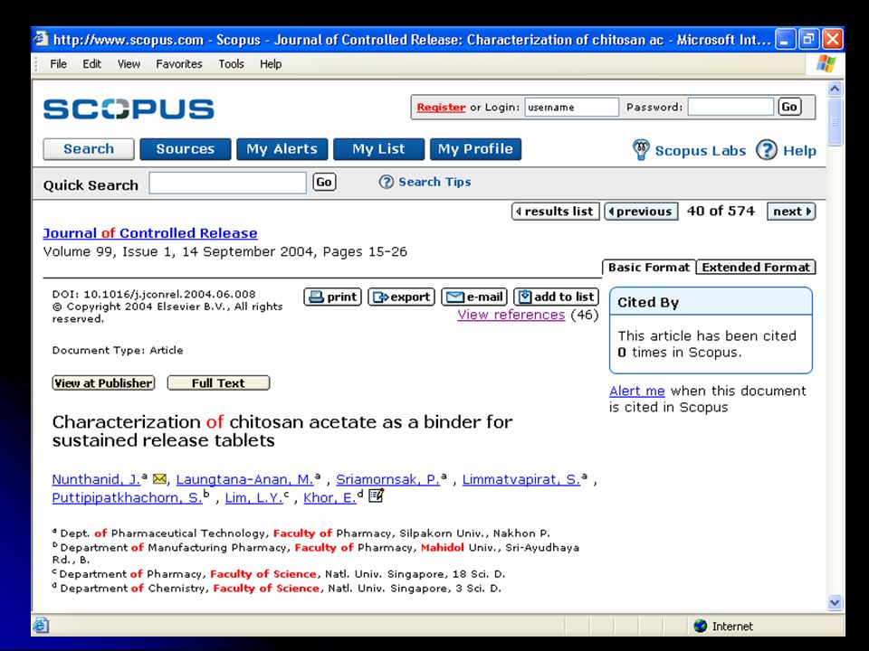Open author Laungtana-Anan, M. link
The height and width of the screenshot is (651, 869).
[244, 479]
